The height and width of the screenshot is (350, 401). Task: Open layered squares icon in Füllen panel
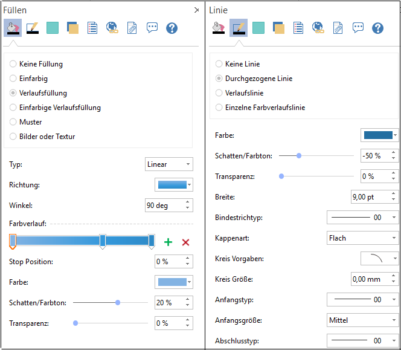pos(72,28)
